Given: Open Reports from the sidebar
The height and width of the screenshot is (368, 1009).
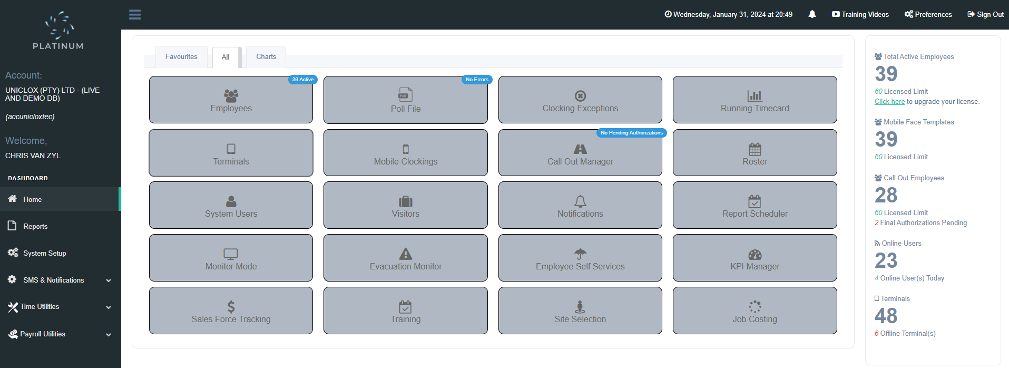Looking at the screenshot, I should tap(35, 226).
